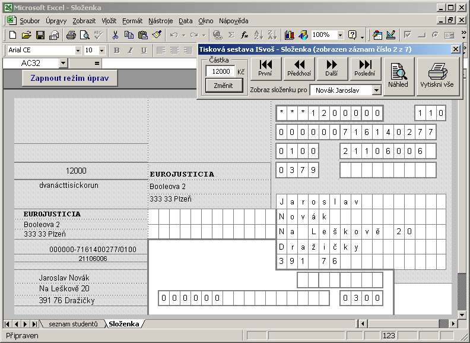Open the Okno menu
The height and width of the screenshot is (343, 470).
pos(205,21)
